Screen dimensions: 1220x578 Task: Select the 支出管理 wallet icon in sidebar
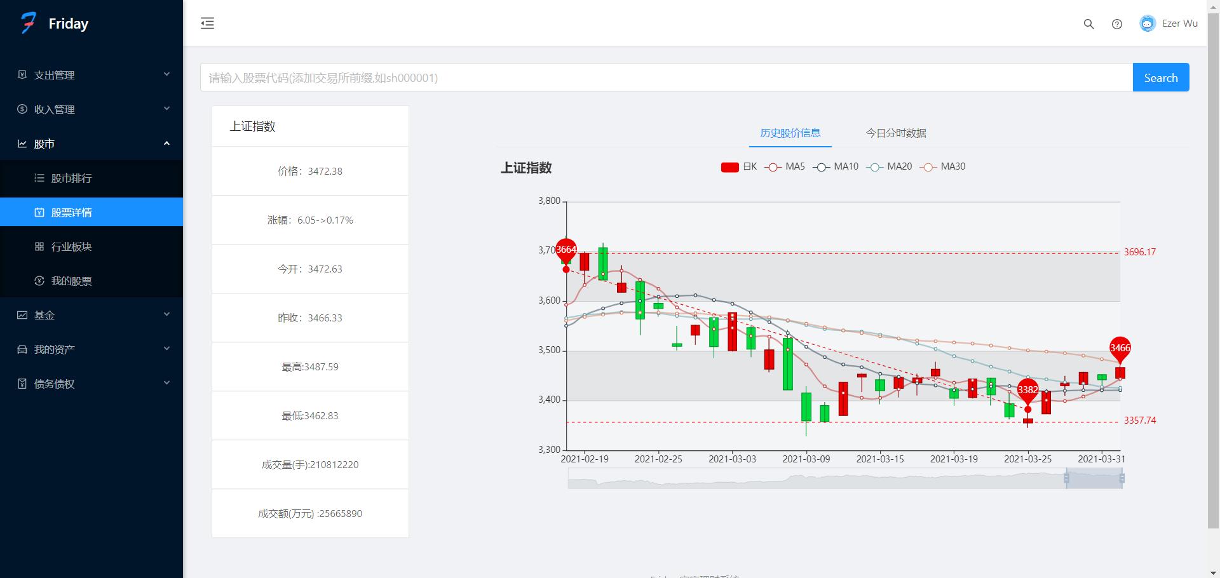coord(21,75)
